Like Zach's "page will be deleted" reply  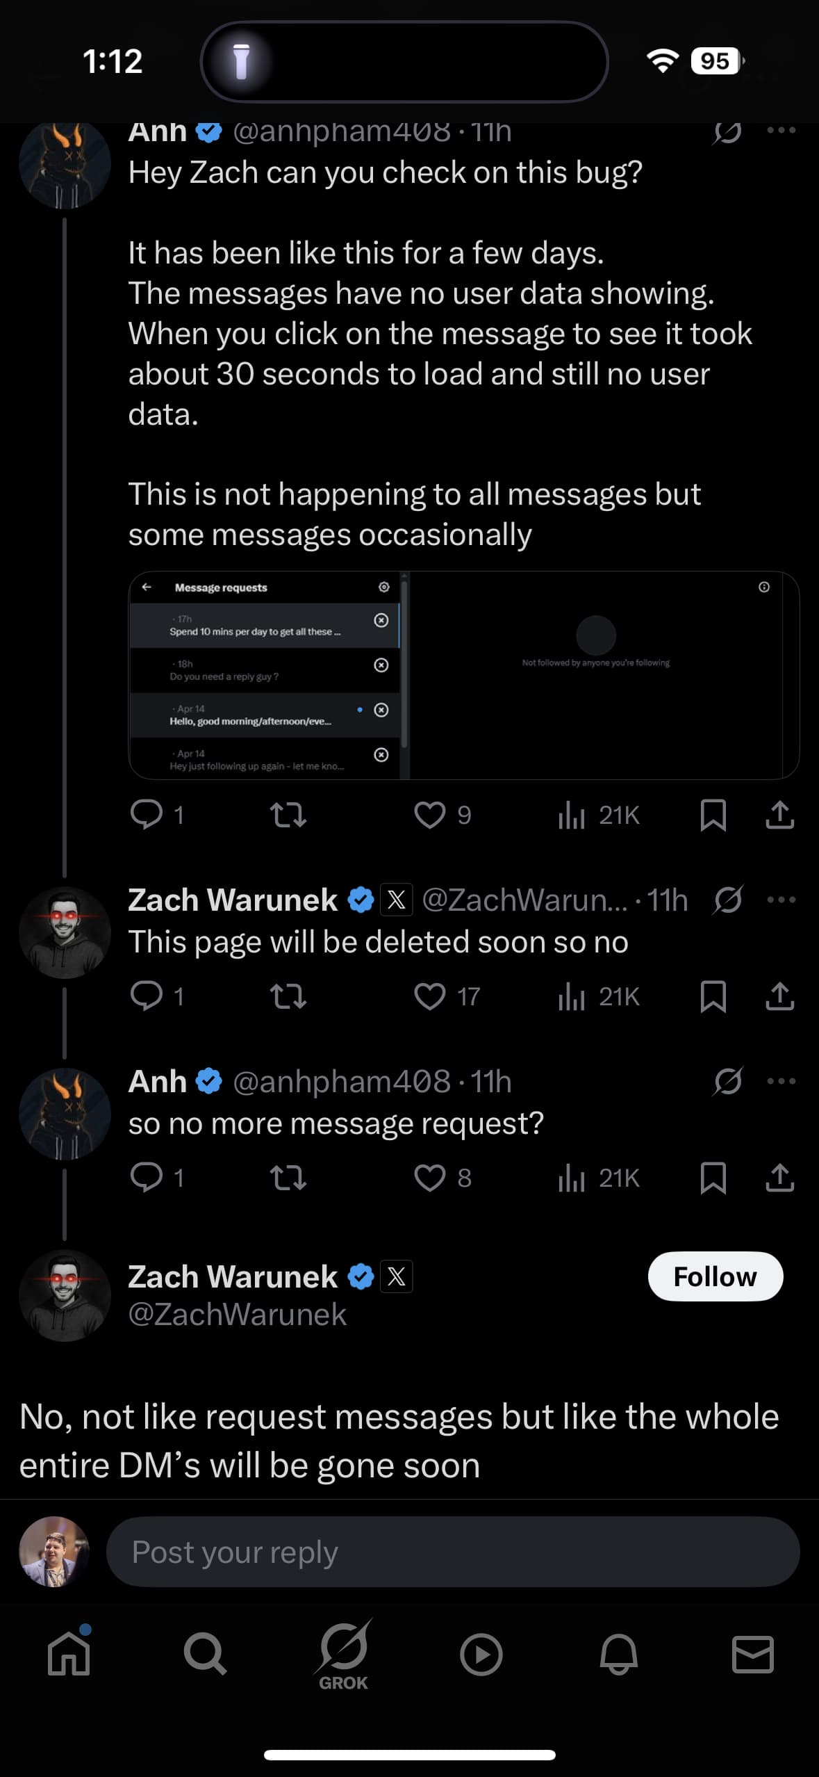(x=429, y=996)
